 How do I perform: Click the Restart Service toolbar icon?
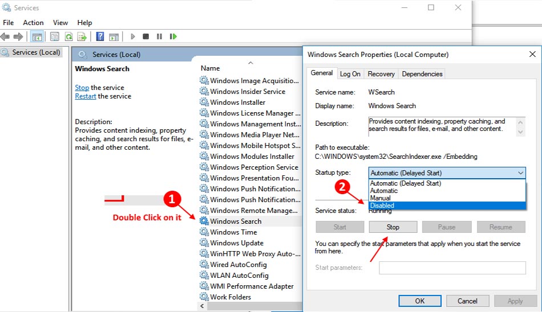(x=173, y=36)
